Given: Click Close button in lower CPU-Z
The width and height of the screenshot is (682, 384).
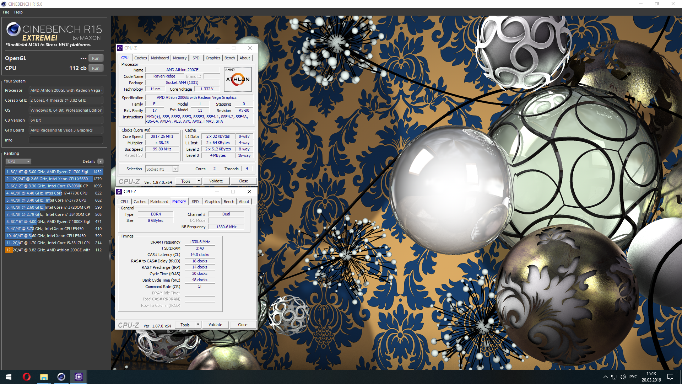Looking at the screenshot, I should 243,325.
